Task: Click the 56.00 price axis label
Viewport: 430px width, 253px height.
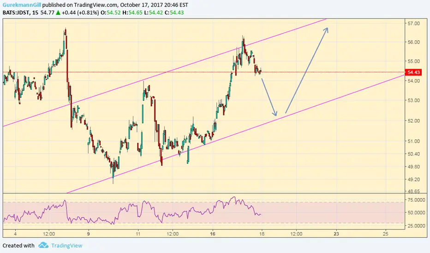Action: click(413, 42)
